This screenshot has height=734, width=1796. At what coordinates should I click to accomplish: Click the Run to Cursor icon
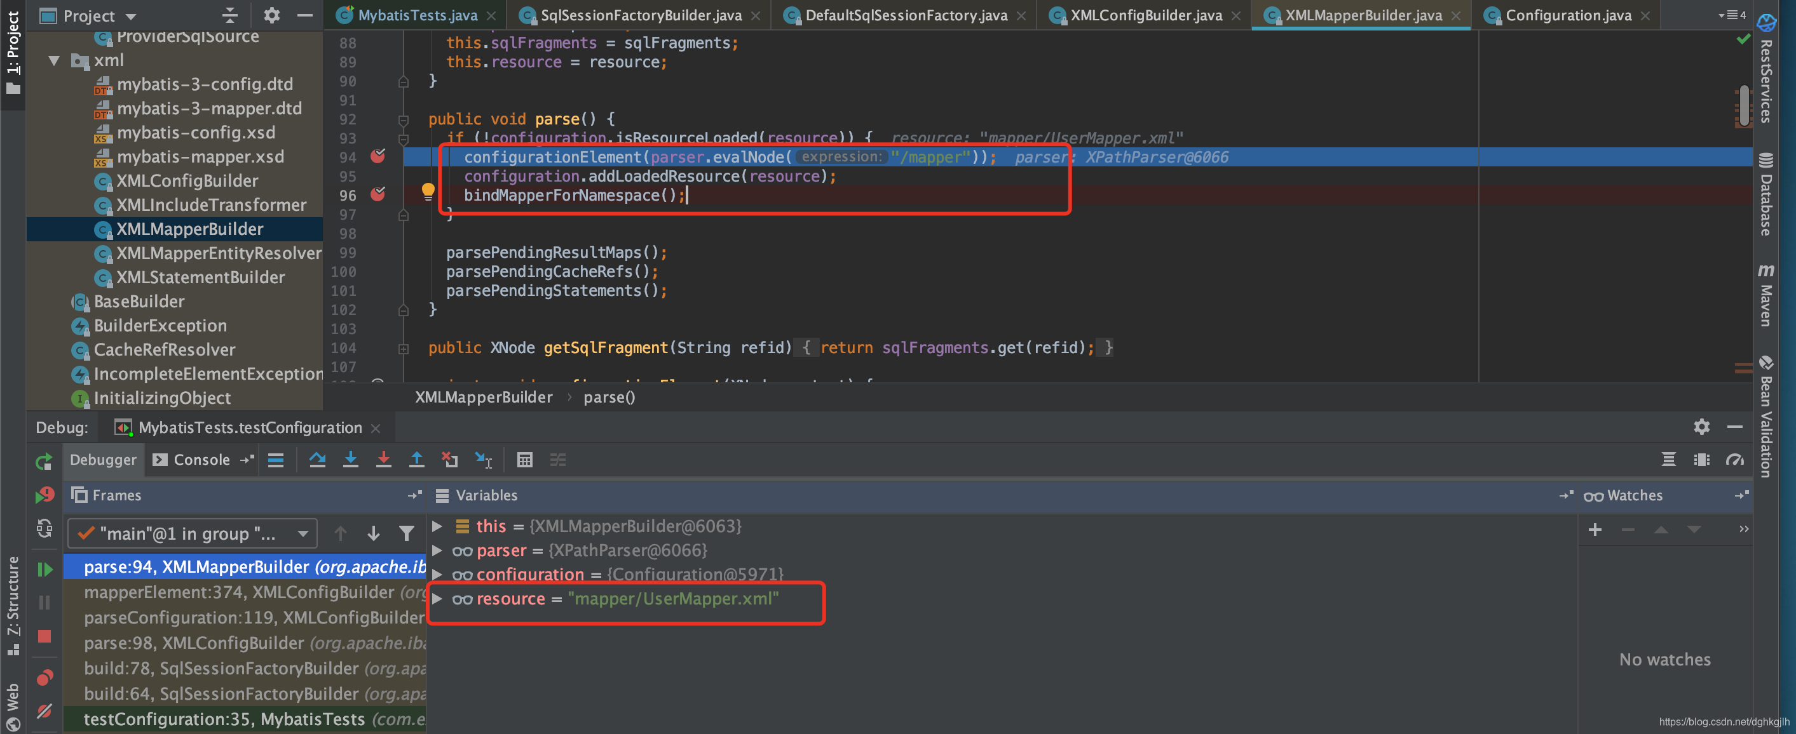tap(483, 460)
